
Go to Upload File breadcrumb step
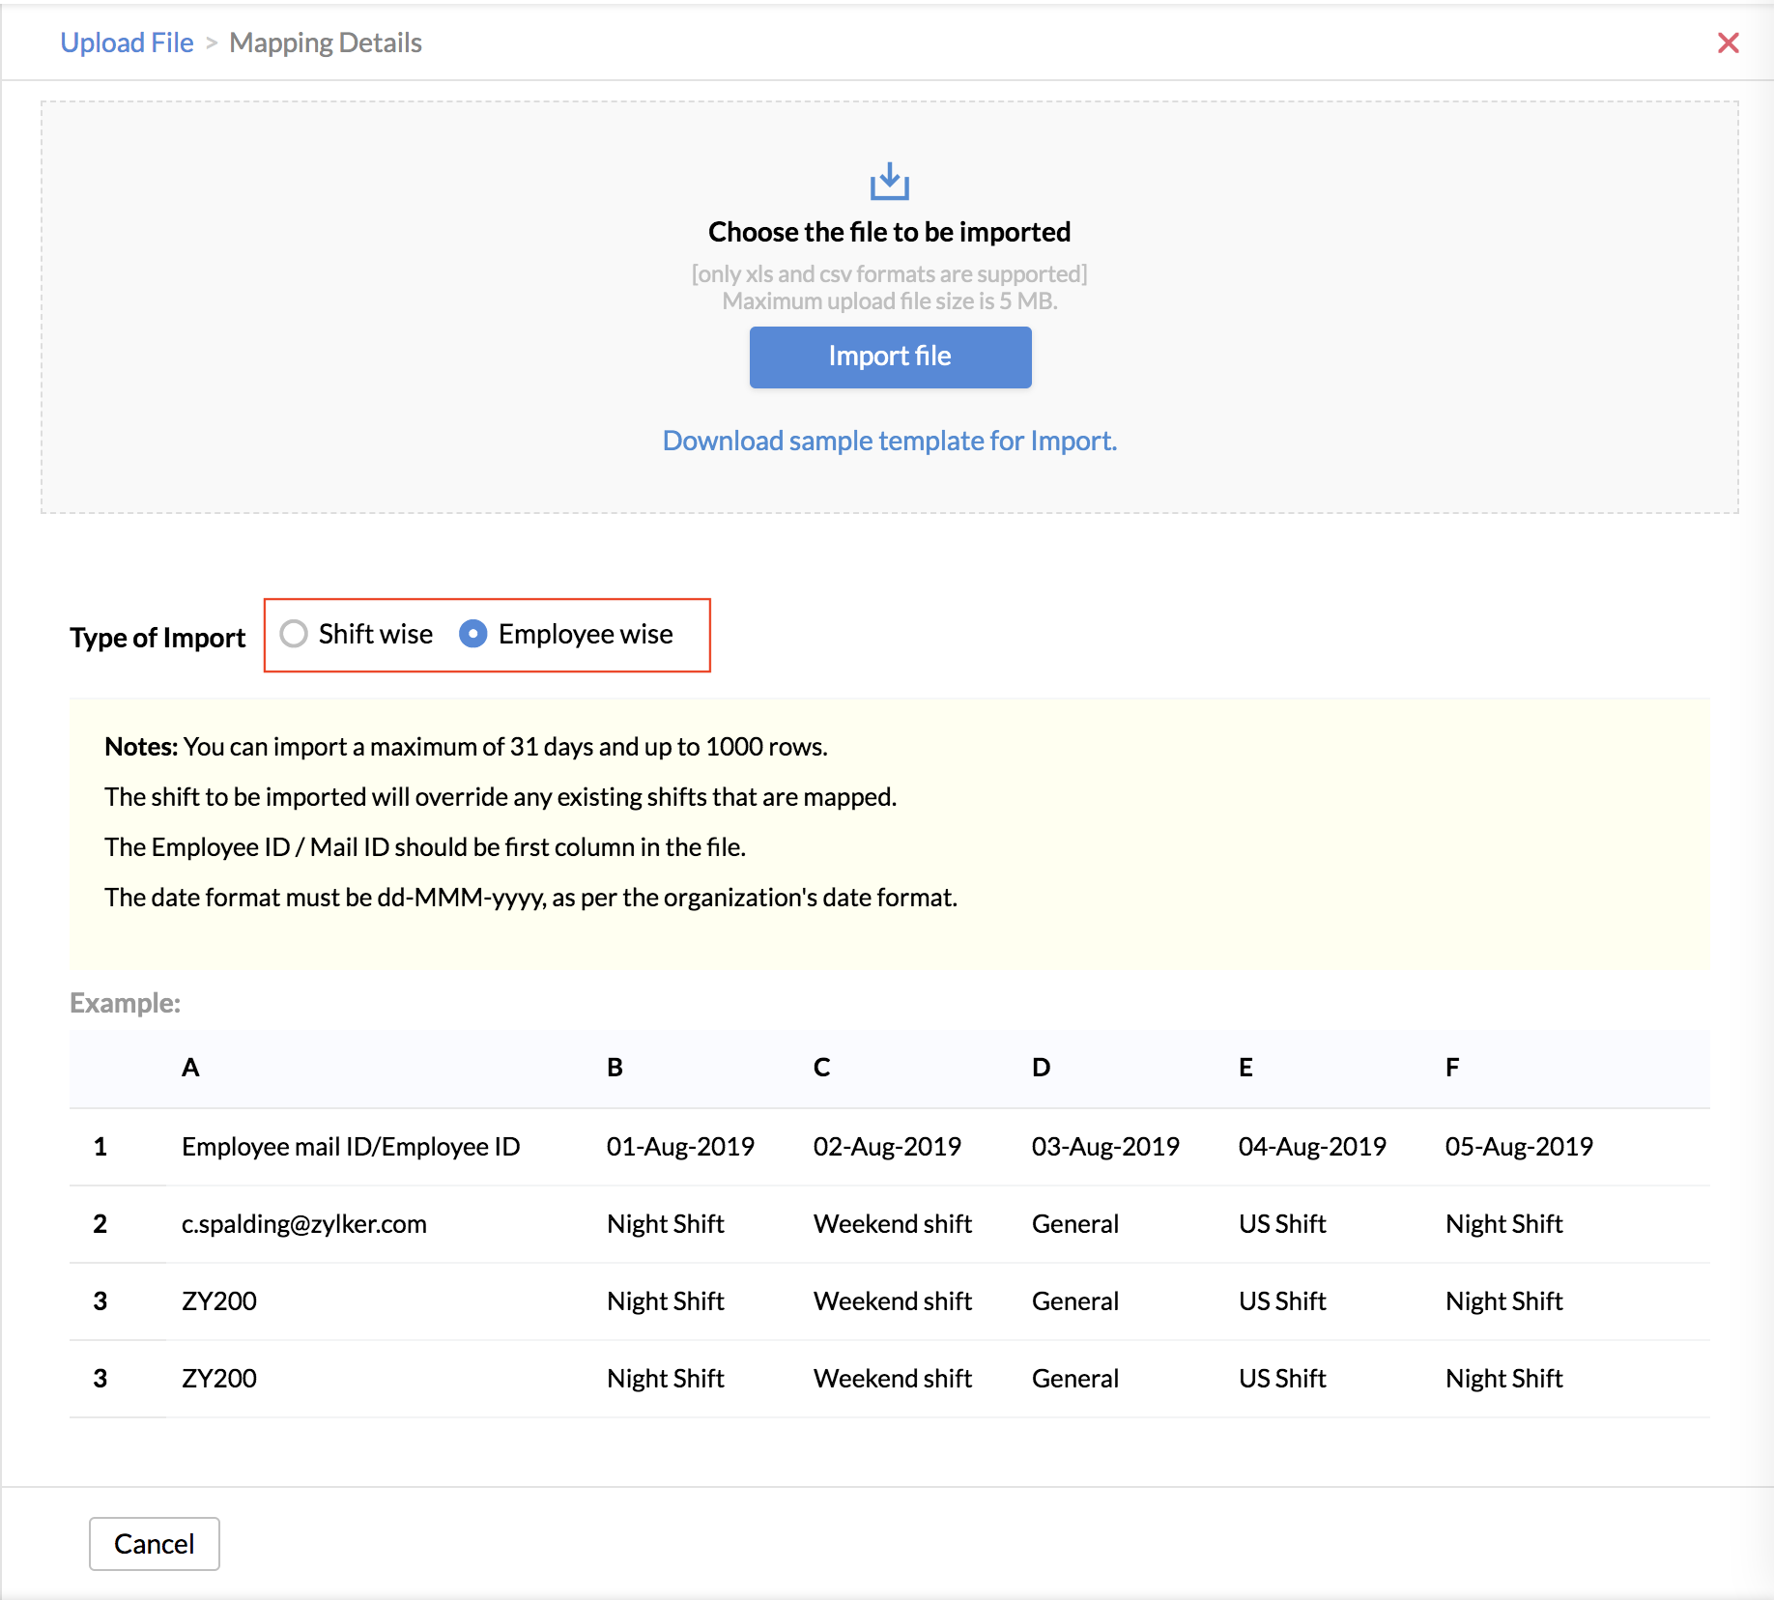click(x=127, y=43)
